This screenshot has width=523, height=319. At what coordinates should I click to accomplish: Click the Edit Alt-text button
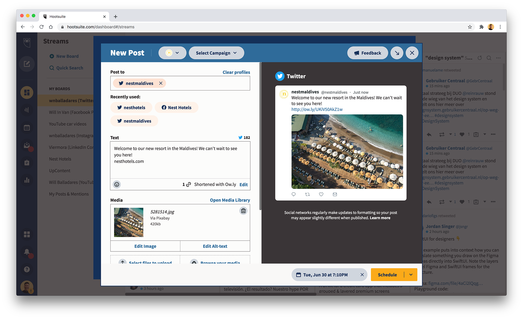(215, 246)
